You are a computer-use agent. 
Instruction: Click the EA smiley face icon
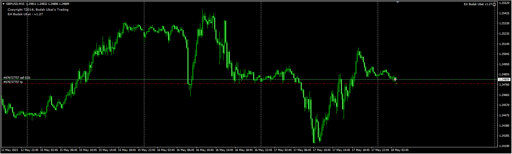[x=494, y=4]
